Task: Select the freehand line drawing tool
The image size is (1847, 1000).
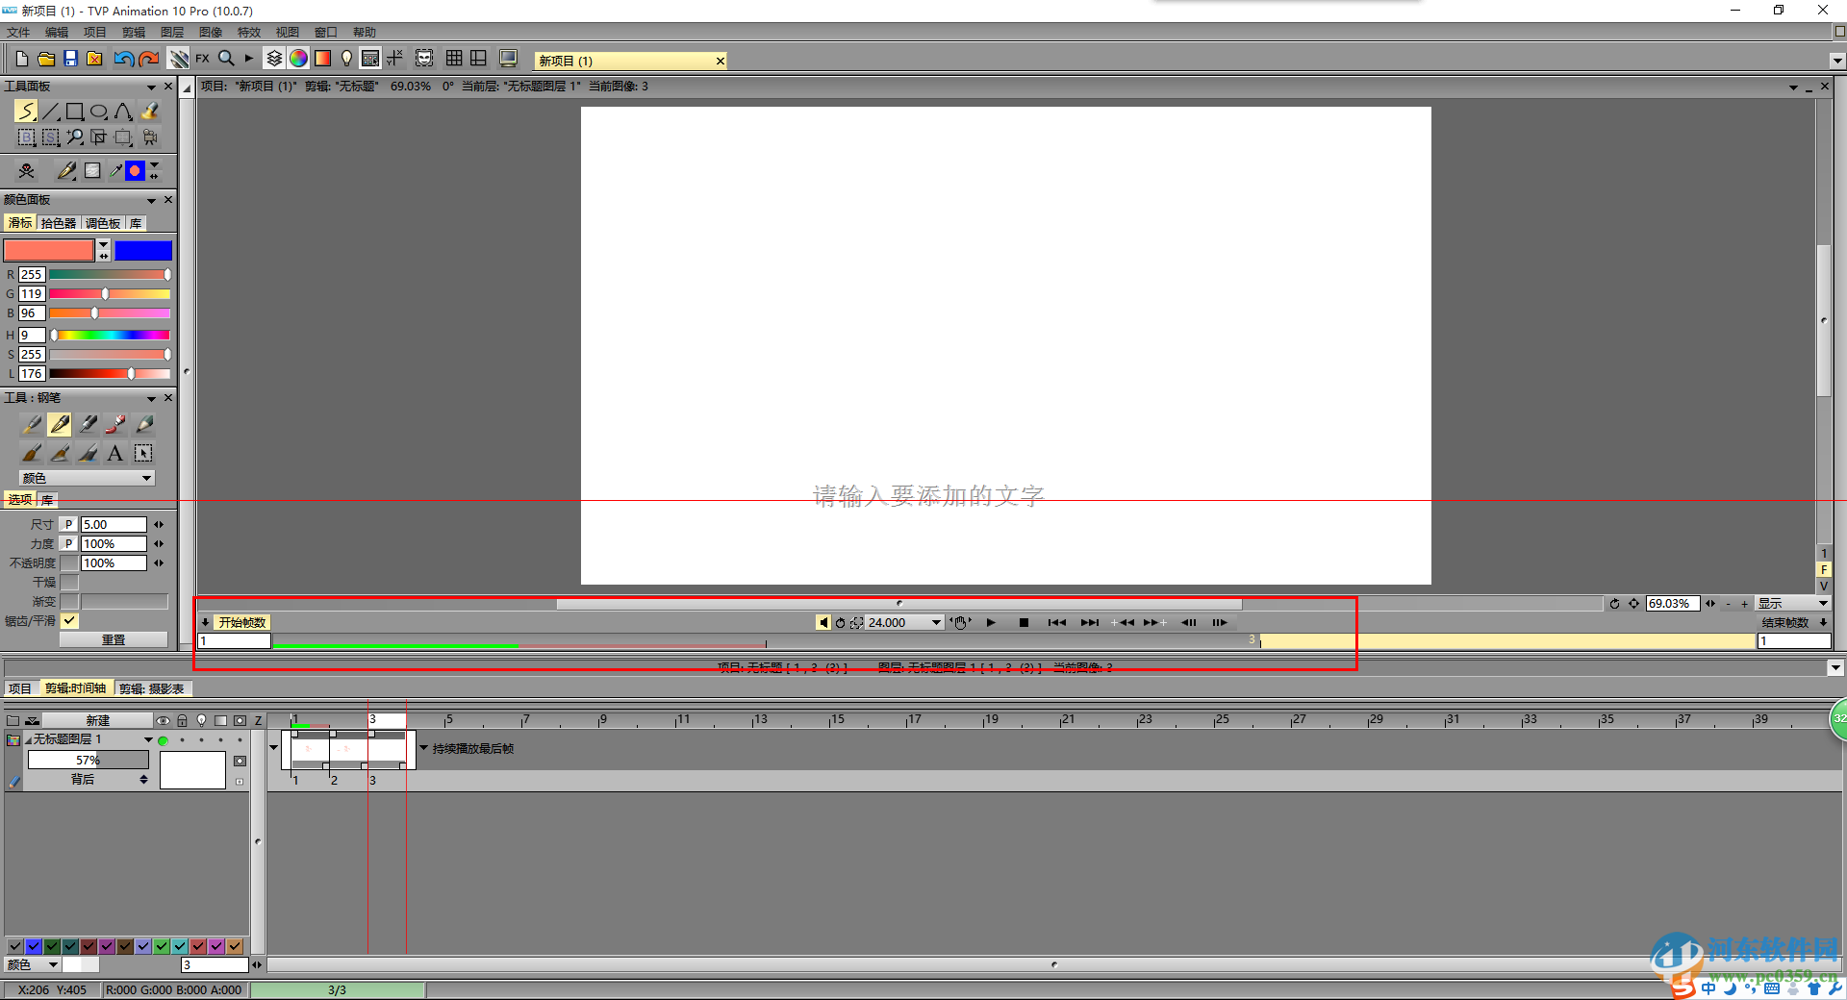Action: coord(26,111)
